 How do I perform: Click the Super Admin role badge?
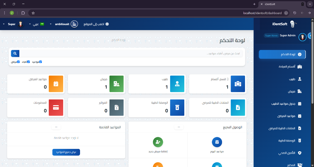[x=271, y=36]
